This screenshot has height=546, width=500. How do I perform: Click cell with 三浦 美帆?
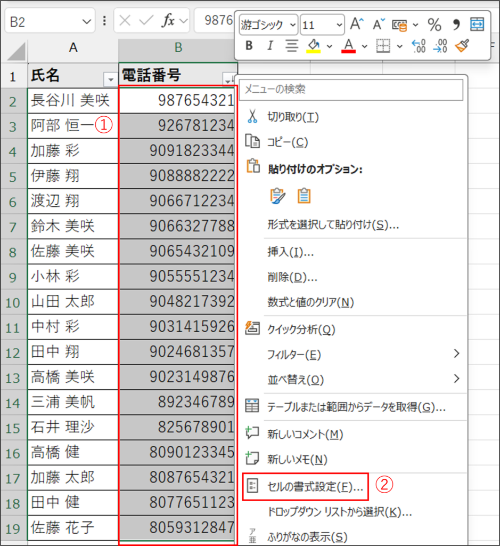point(73,402)
